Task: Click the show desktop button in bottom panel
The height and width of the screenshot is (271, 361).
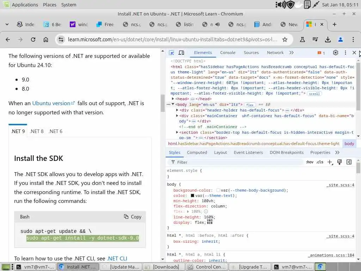Action: tap(6, 267)
